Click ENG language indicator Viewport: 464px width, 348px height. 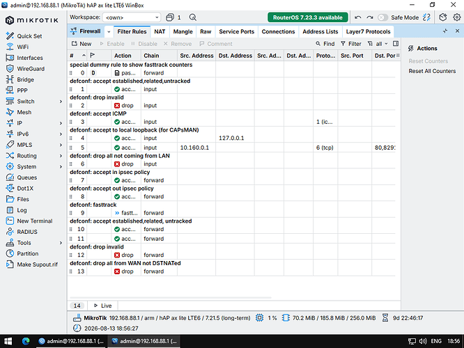436,341
